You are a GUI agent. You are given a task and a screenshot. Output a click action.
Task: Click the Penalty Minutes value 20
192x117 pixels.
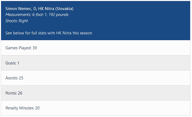37,108
